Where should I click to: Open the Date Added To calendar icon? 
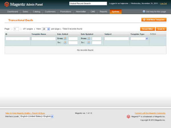65,43
